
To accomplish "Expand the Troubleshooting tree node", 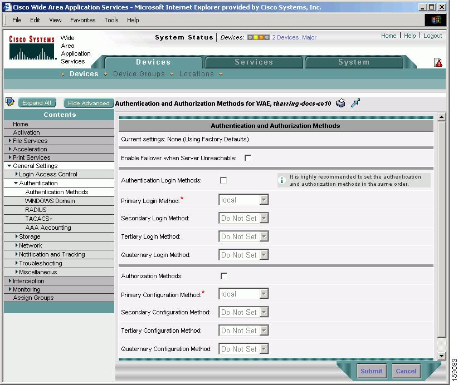I will pos(17,263).
